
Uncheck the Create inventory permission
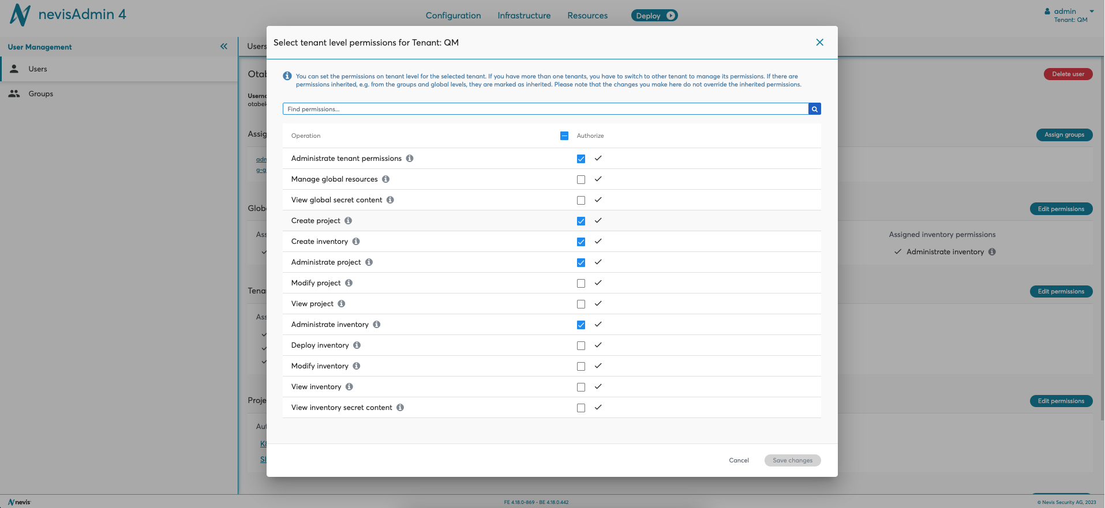[x=581, y=242]
